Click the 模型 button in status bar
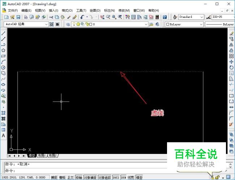 pyautogui.click(x=139, y=177)
